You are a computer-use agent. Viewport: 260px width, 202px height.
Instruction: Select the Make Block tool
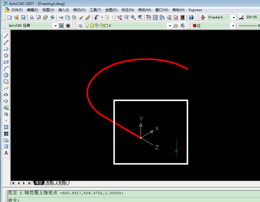6,114
